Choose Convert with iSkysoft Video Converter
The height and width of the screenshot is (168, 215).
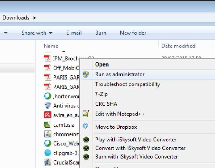tap(140, 148)
